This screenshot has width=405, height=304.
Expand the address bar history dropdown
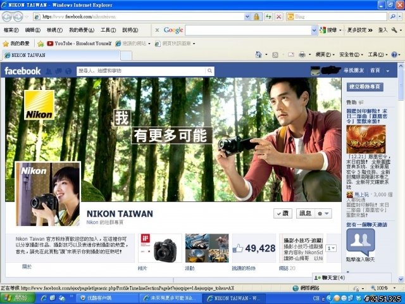point(247,17)
